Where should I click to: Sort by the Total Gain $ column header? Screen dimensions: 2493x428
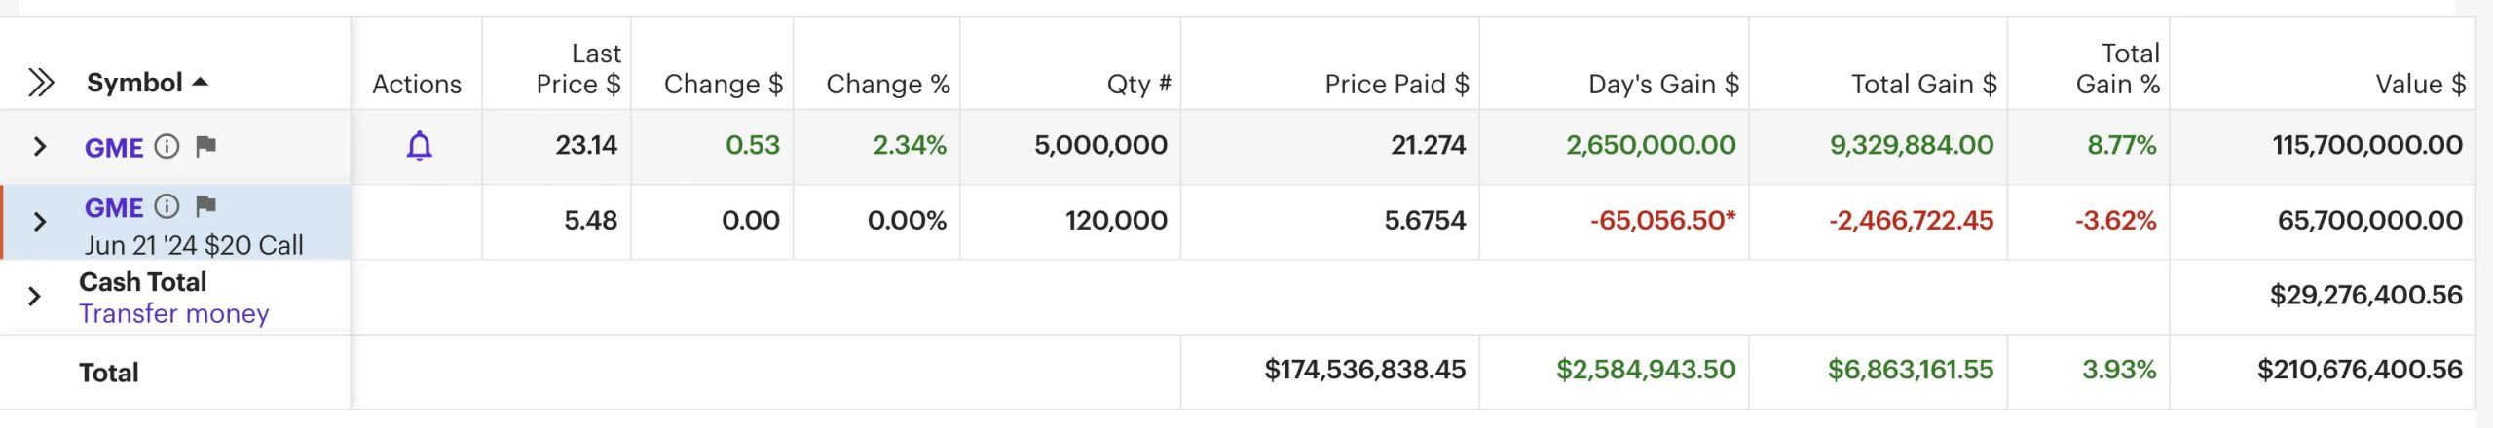pyautogui.click(x=1923, y=85)
